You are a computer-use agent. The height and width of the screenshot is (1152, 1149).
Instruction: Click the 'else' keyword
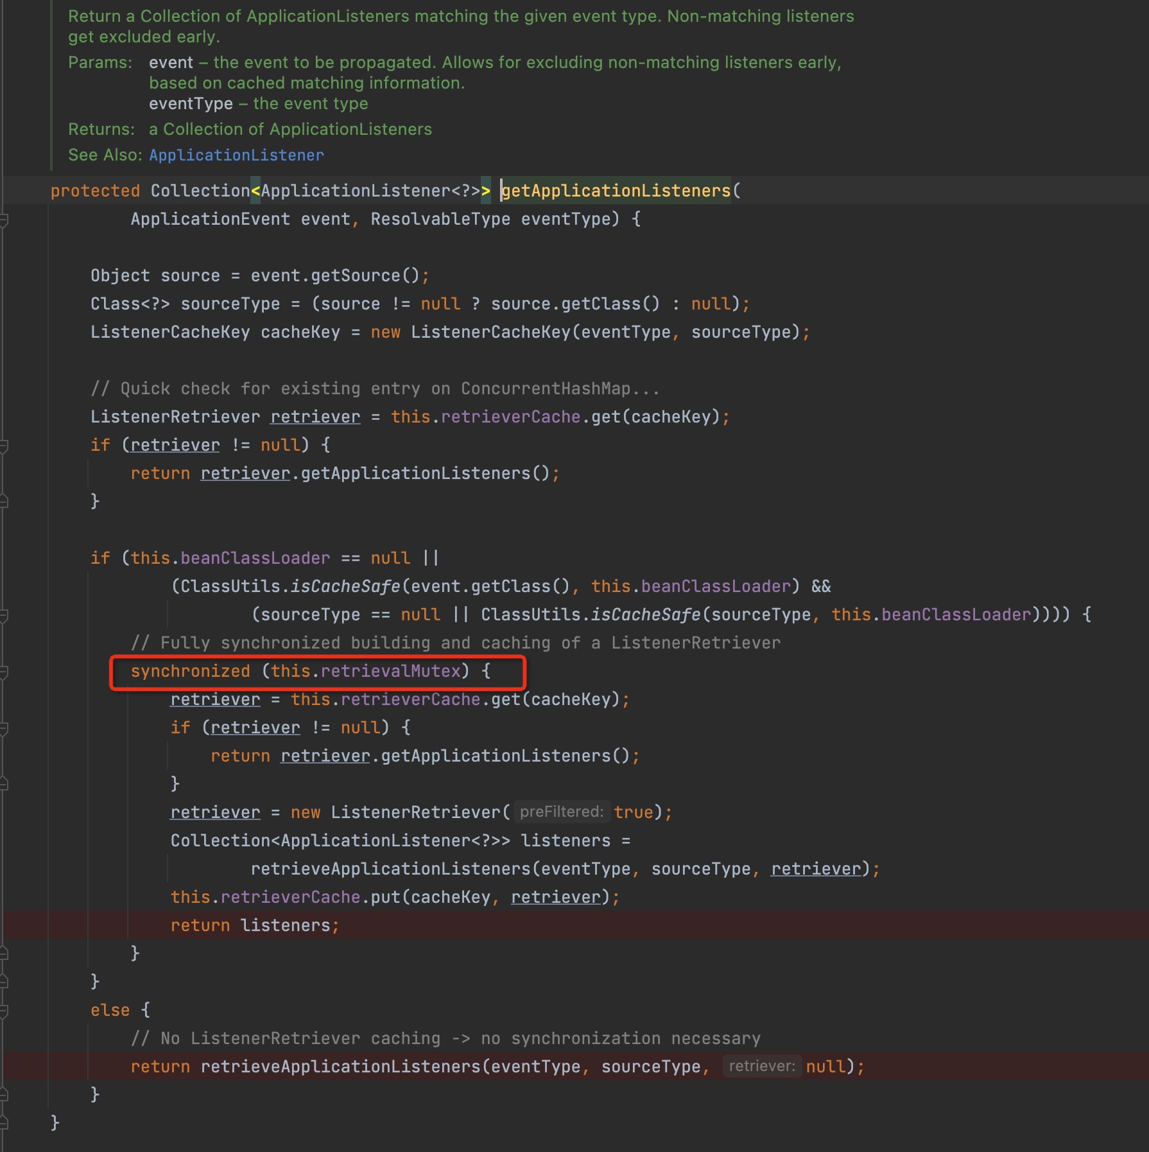click(x=110, y=1010)
